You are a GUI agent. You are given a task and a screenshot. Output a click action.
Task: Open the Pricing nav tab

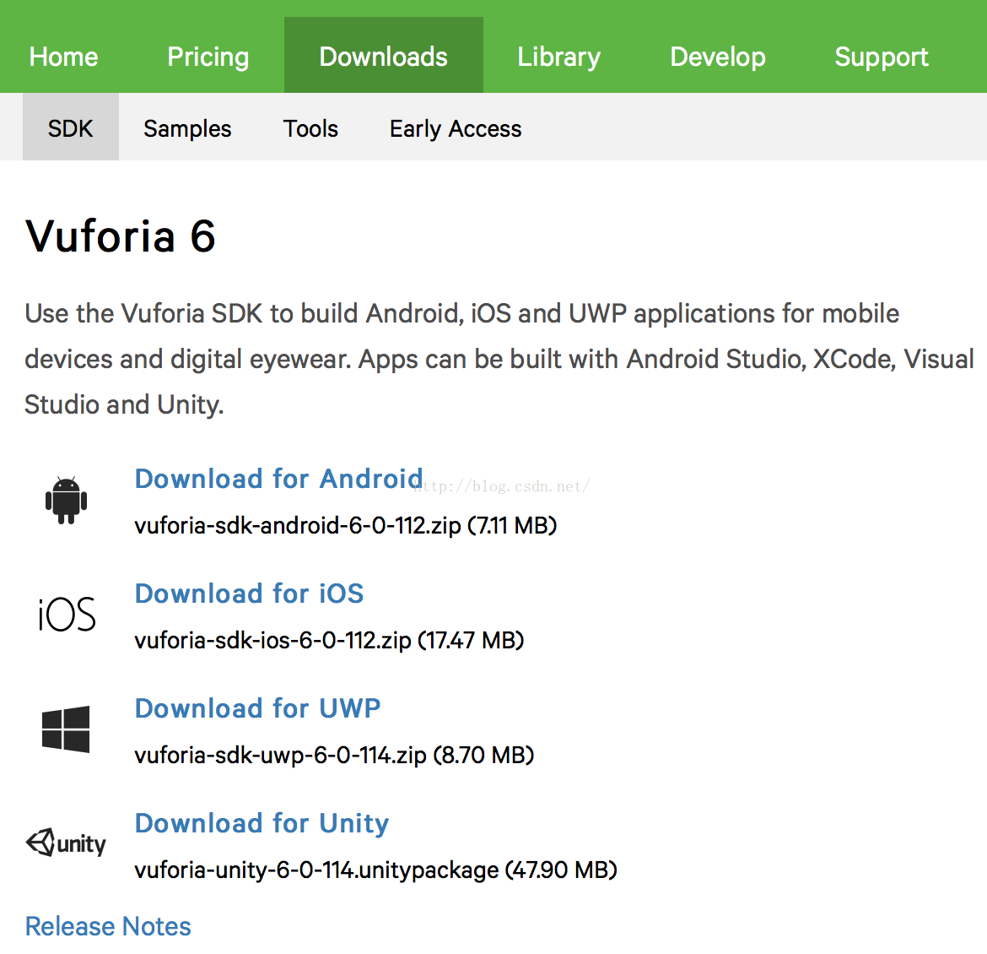(208, 57)
